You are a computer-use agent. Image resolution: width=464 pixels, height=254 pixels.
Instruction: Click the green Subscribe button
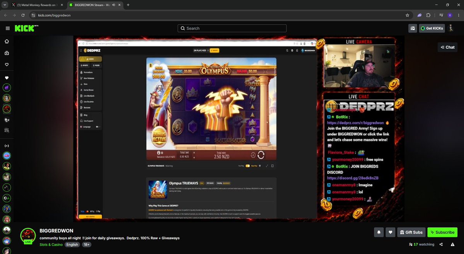click(442, 232)
